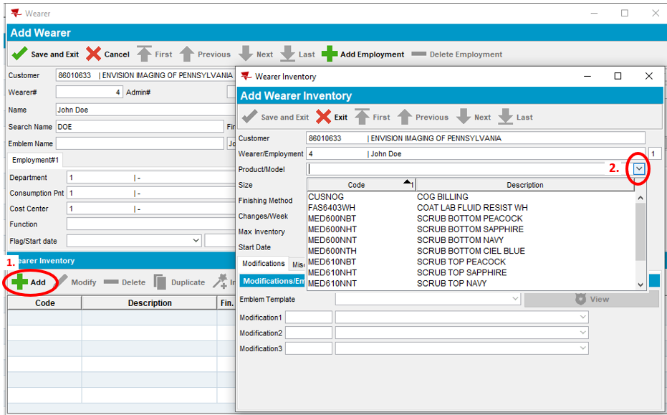The height and width of the screenshot is (415, 667).
Task: Click the green Add button in Wearer Inventory
Action: coord(29,282)
